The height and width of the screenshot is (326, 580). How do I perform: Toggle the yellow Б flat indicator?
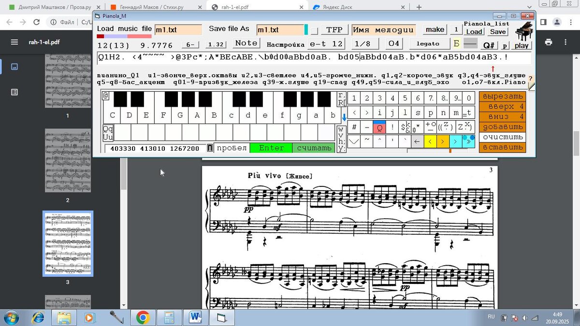point(456,43)
